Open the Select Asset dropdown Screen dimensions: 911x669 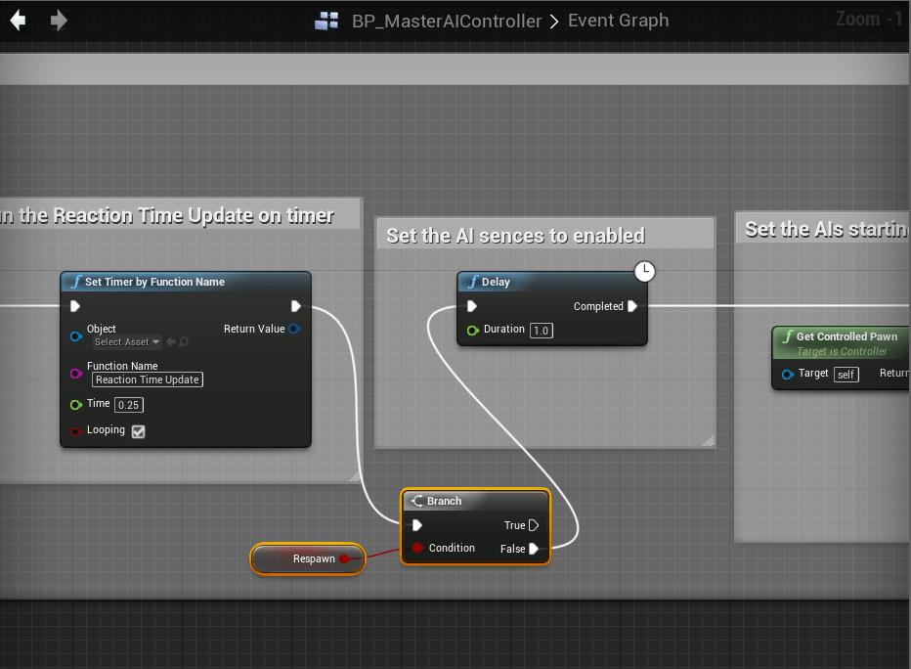pos(127,342)
